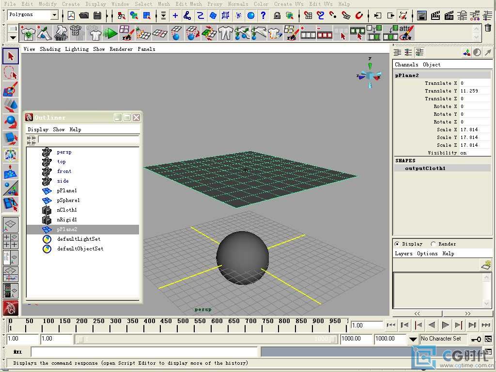Screen dimensions: 496x372
Task: Go to end of playback range
Action: coord(486,325)
